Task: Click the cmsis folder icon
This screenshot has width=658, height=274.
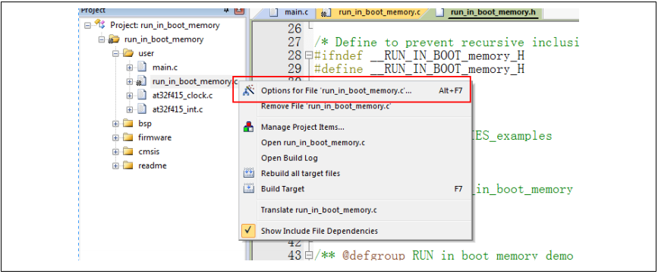Action: [128, 152]
